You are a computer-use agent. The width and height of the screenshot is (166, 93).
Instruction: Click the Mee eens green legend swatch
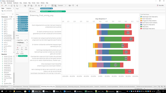[x=141, y=27]
